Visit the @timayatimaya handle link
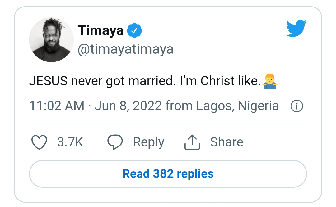 (125, 49)
